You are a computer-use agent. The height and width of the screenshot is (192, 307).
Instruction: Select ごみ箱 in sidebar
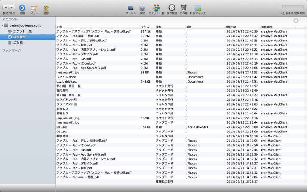point(18,43)
